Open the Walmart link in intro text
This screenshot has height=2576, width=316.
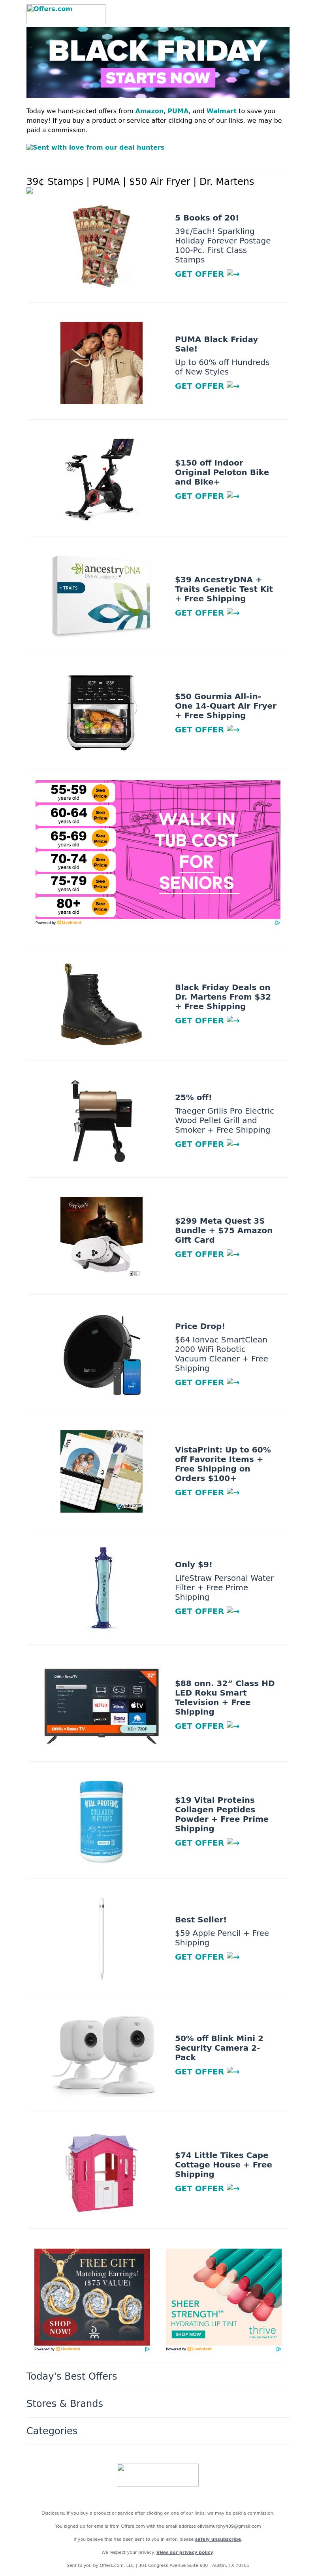221,111
